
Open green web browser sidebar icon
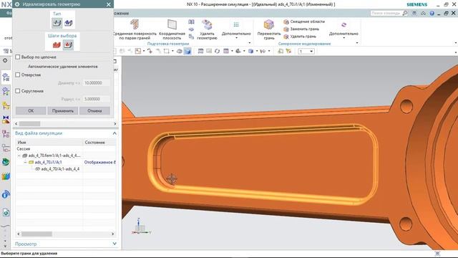pyautogui.click(x=6, y=162)
